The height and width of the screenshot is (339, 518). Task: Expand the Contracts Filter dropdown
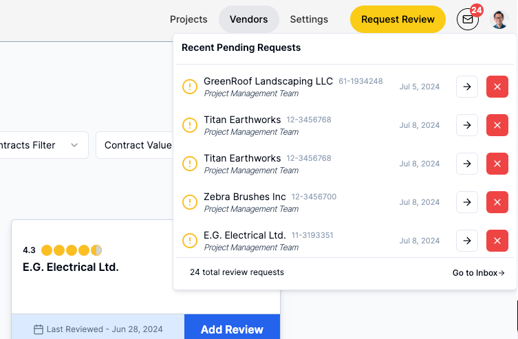(41, 145)
